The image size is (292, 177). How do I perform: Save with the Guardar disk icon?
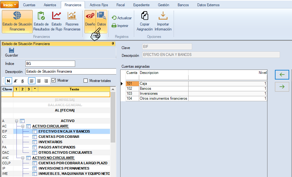tap(11, 52)
